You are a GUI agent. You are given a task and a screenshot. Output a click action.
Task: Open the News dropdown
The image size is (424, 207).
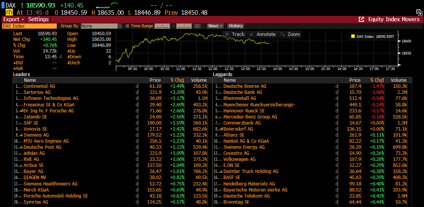tap(215, 26)
